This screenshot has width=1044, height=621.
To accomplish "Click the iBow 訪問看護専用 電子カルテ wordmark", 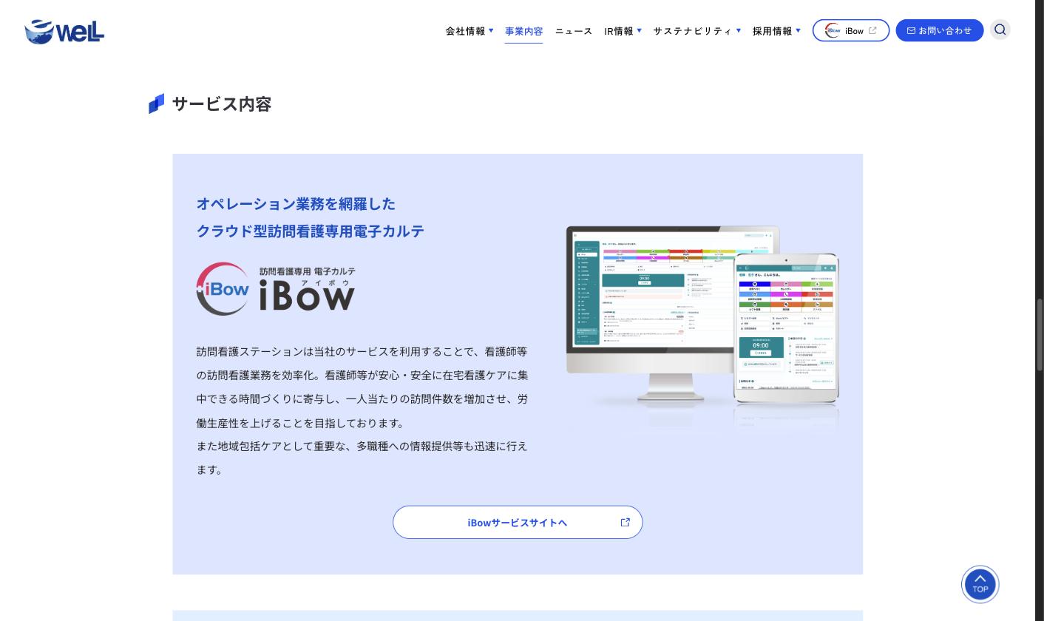I will [x=307, y=289].
